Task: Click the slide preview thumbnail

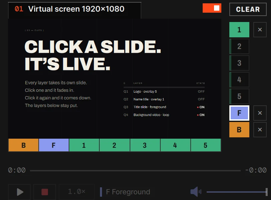Action: (x=115, y=78)
